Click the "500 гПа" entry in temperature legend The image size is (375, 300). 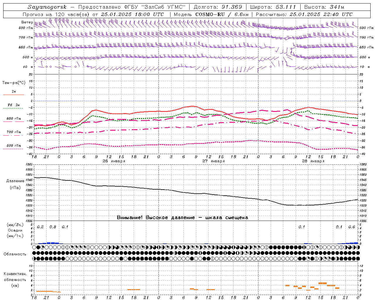(13, 146)
